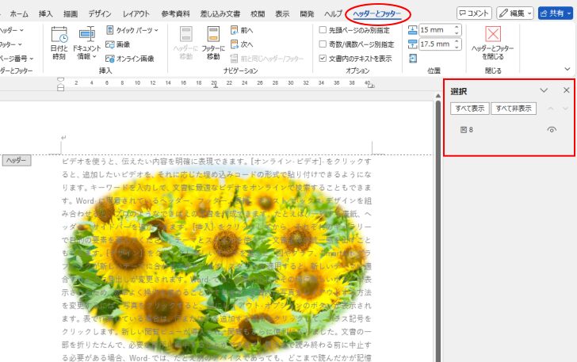The image size is (577, 362).
Task: Click the 共有 share button
Action: pyautogui.click(x=556, y=13)
